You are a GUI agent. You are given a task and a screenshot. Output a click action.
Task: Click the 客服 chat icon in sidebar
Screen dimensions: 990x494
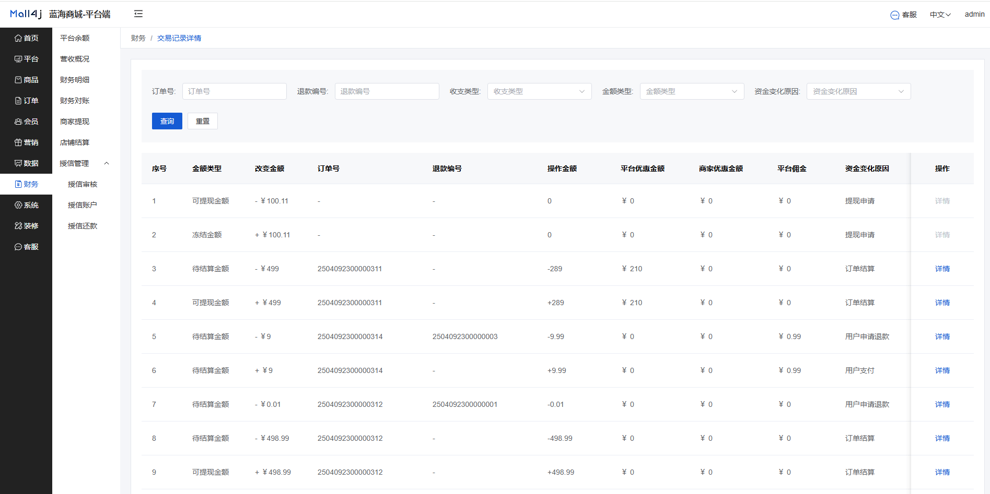tap(18, 247)
